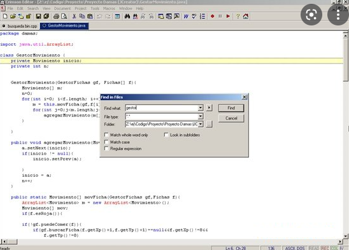Click the Crimson Editor document icon beside File

3,8
